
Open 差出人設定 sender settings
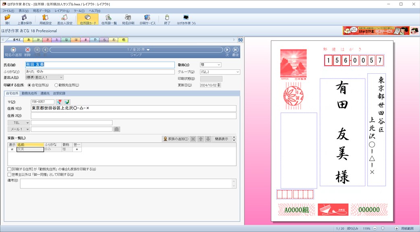click(x=64, y=19)
